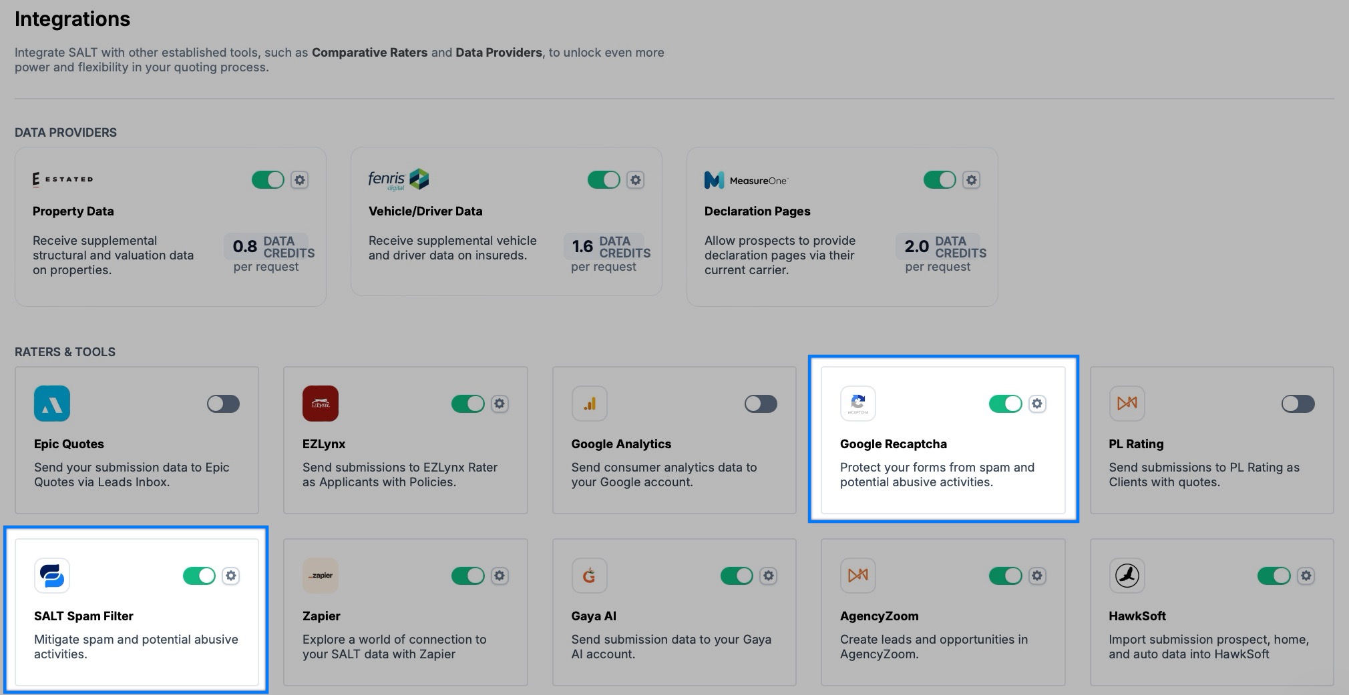
Task: Enable the Google Analytics toggle
Action: pyautogui.click(x=761, y=404)
